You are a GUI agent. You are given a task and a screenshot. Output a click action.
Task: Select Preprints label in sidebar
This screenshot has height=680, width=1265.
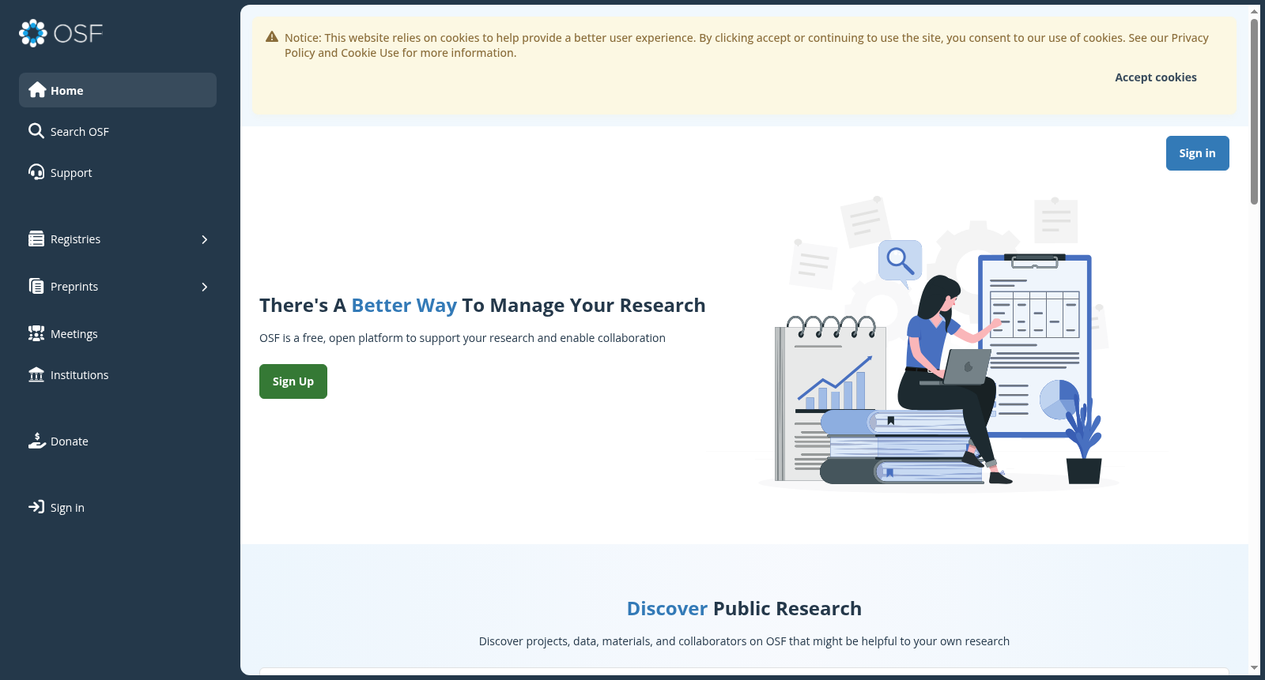[74, 287]
